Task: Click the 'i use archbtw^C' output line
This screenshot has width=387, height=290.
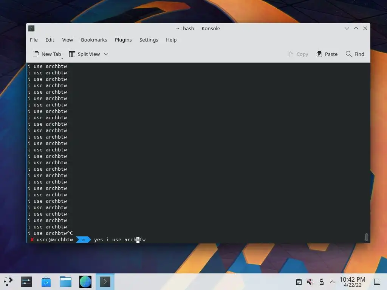Action: pyautogui.click(x=50, y=233)
